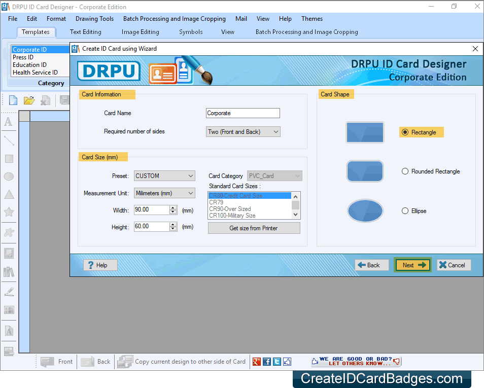Click the Back button in wizard
The height and width of the screenshot is (388, 484).
tap(372, 265)
